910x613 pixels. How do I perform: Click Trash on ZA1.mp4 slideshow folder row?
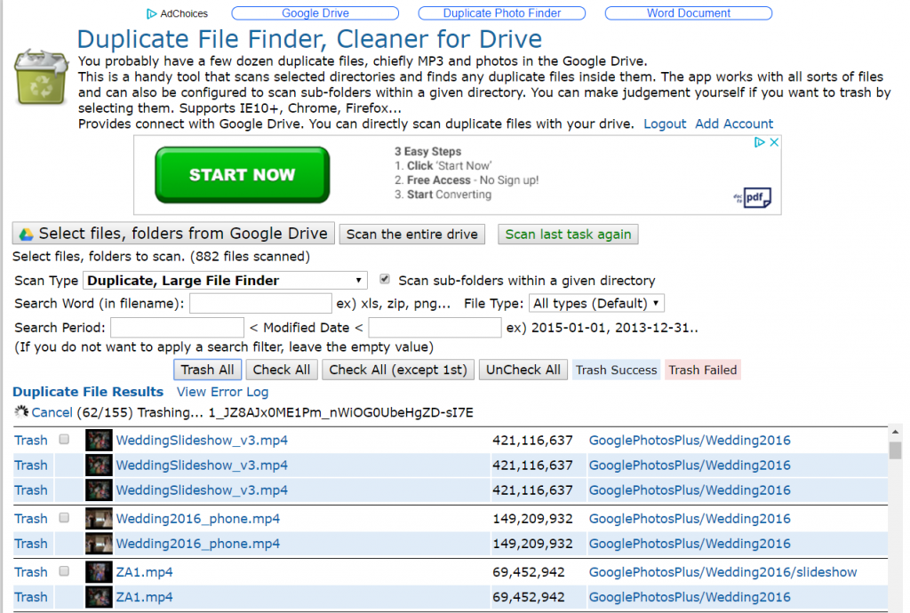31,572
